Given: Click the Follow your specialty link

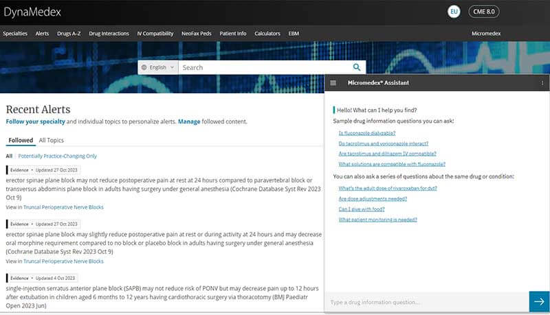Looking at the screenshot, I should coord(36,121).
